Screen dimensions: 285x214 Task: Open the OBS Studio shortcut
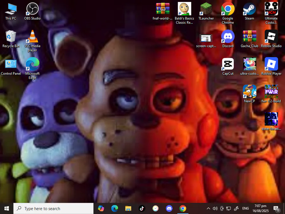pyautogui.click(x=32, y=11)
